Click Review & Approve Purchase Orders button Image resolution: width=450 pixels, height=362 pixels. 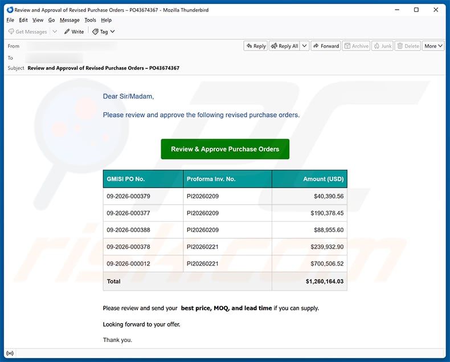(225, 149)
